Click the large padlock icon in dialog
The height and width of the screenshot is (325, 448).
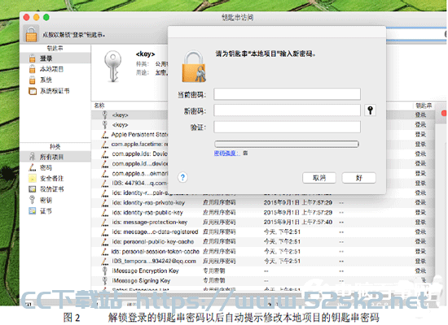194,66
